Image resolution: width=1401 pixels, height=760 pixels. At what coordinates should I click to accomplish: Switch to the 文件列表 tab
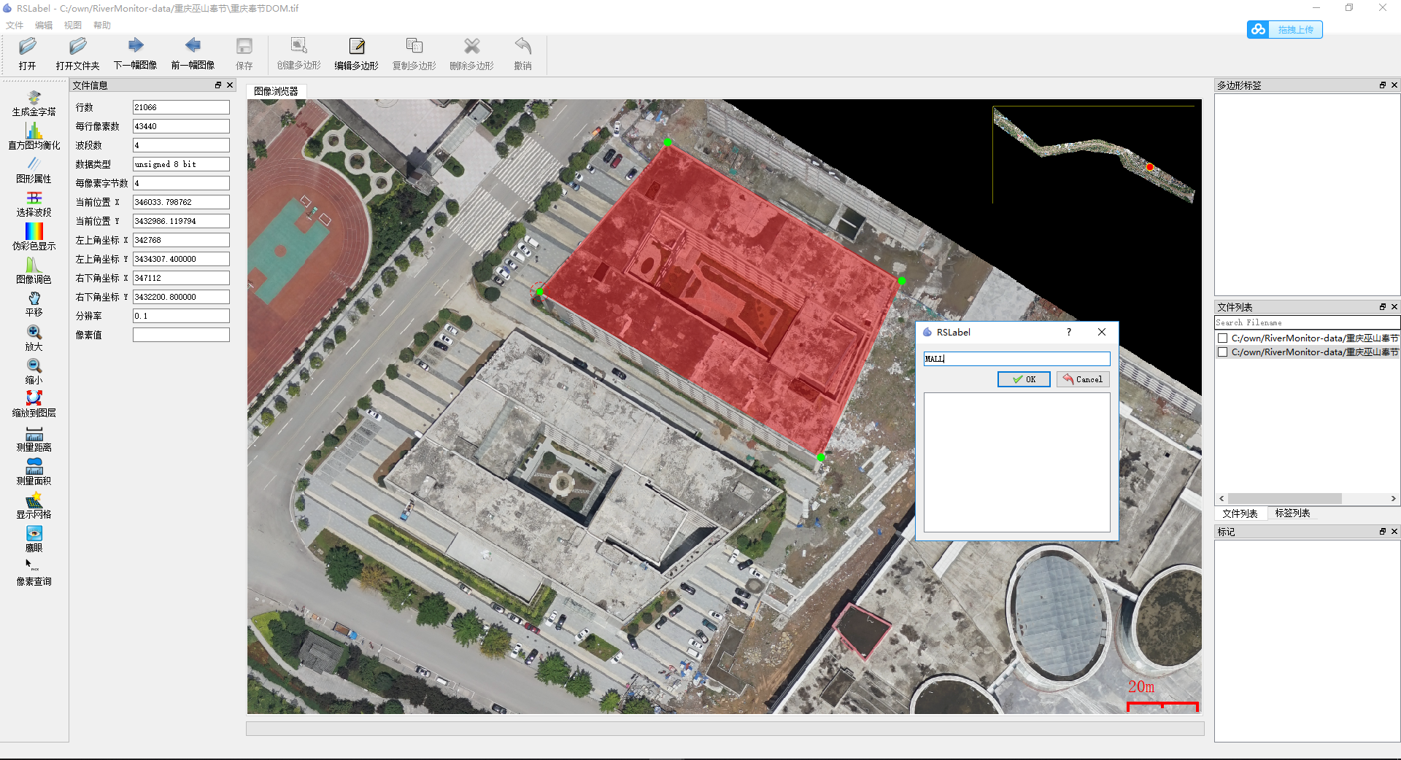(1240, 513)
